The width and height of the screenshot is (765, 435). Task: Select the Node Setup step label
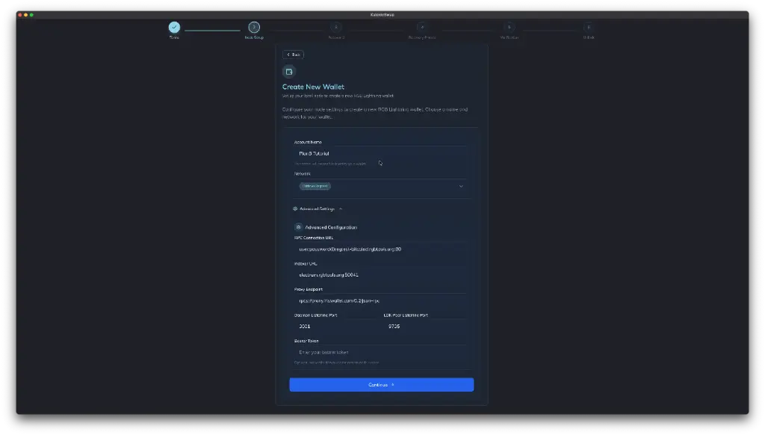pos(254,36)
